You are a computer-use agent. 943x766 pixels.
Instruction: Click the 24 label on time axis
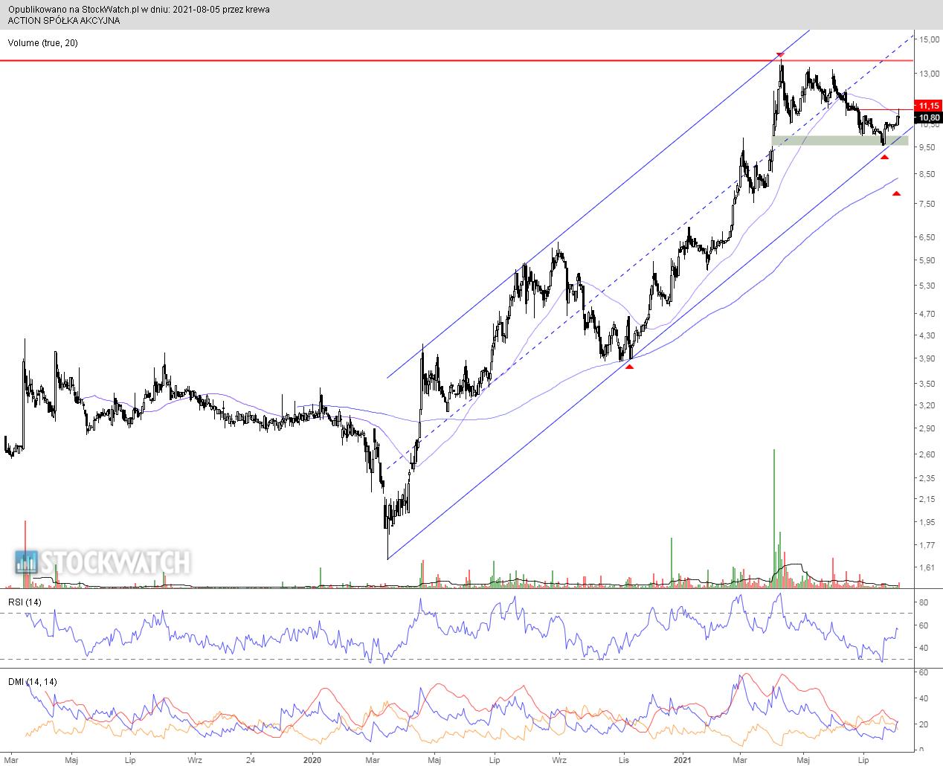pos(251,761)
